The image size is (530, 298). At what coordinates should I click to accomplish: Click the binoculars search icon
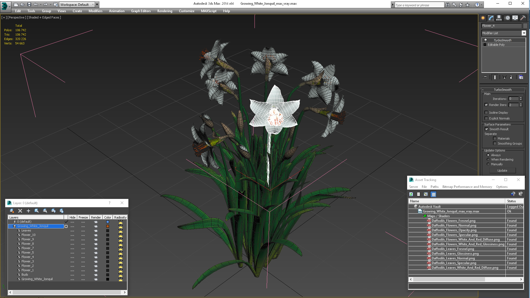pyautogui.click(x=448, y=5)
